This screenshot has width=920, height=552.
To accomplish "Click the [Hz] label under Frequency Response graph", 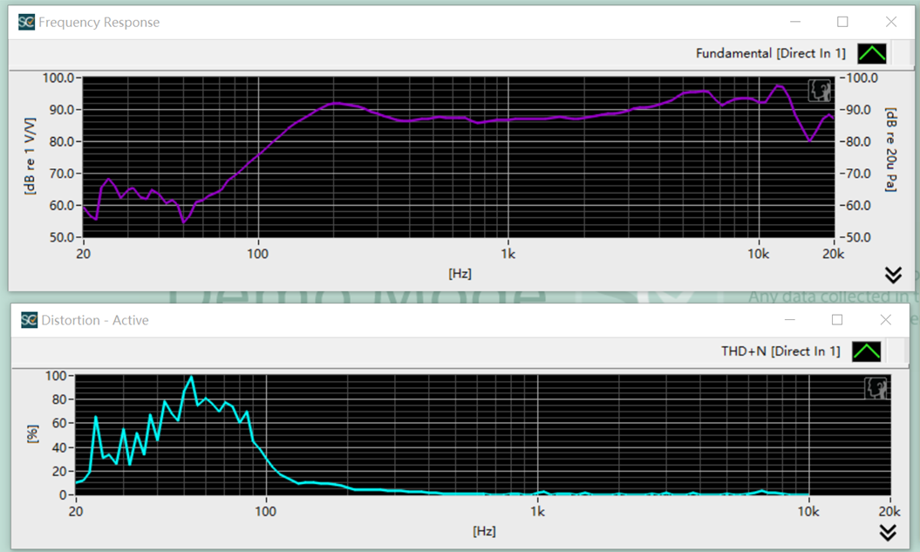I will coord(460,274).
